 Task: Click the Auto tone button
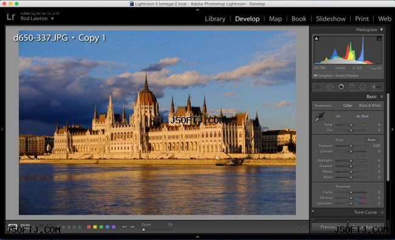(x=371, y=140)
